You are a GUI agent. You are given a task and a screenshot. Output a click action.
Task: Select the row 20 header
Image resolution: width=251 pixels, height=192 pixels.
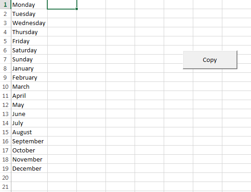(5, 177)
